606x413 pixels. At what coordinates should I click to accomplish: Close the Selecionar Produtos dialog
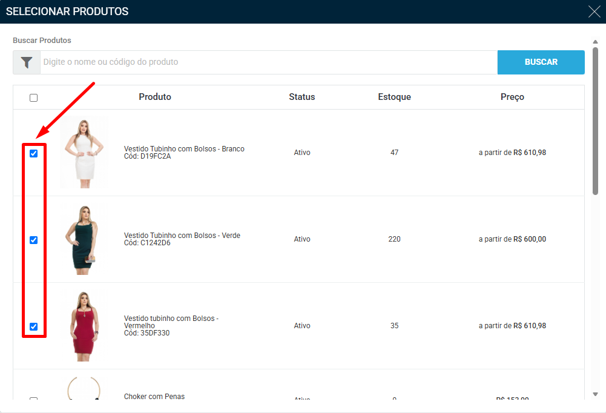coord(594,12)
